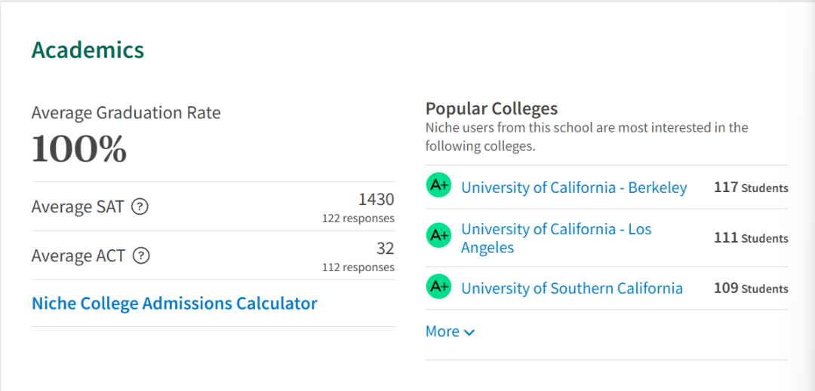
Task: Click the 117 Students count
Action: click(751, 187)
